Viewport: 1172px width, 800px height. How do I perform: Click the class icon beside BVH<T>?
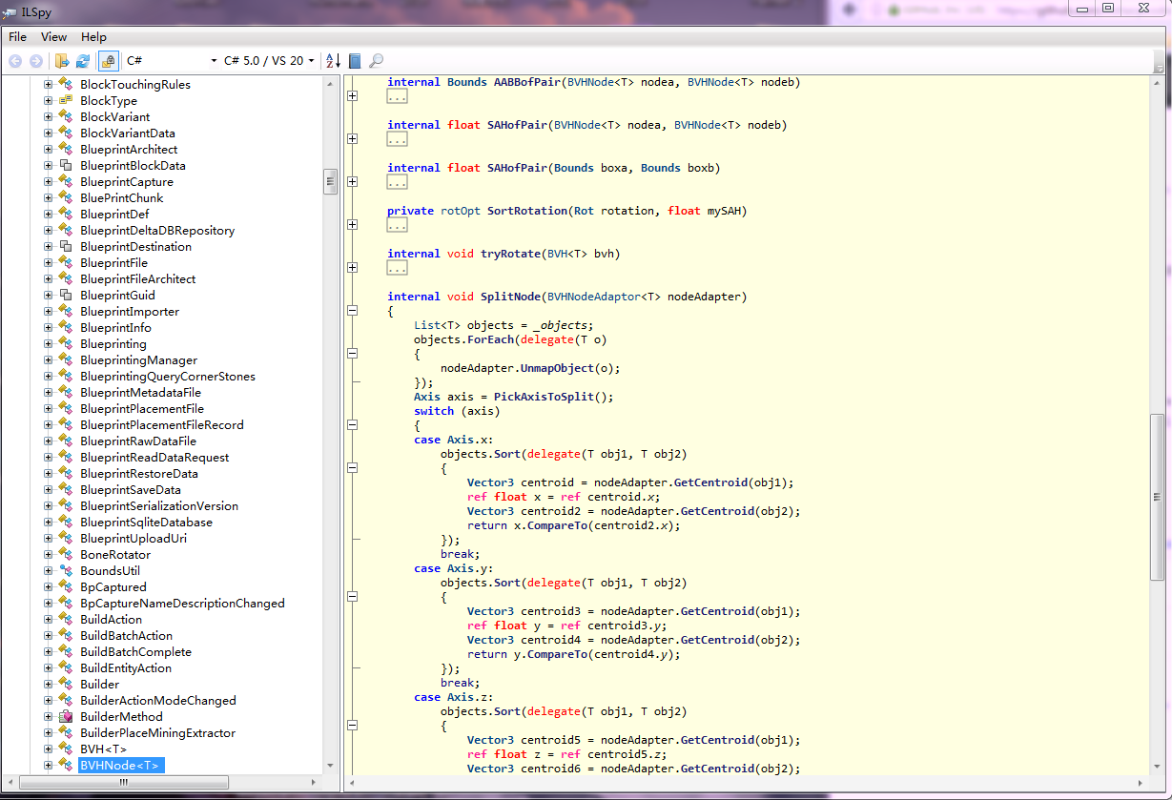click(x=66, y=749)
